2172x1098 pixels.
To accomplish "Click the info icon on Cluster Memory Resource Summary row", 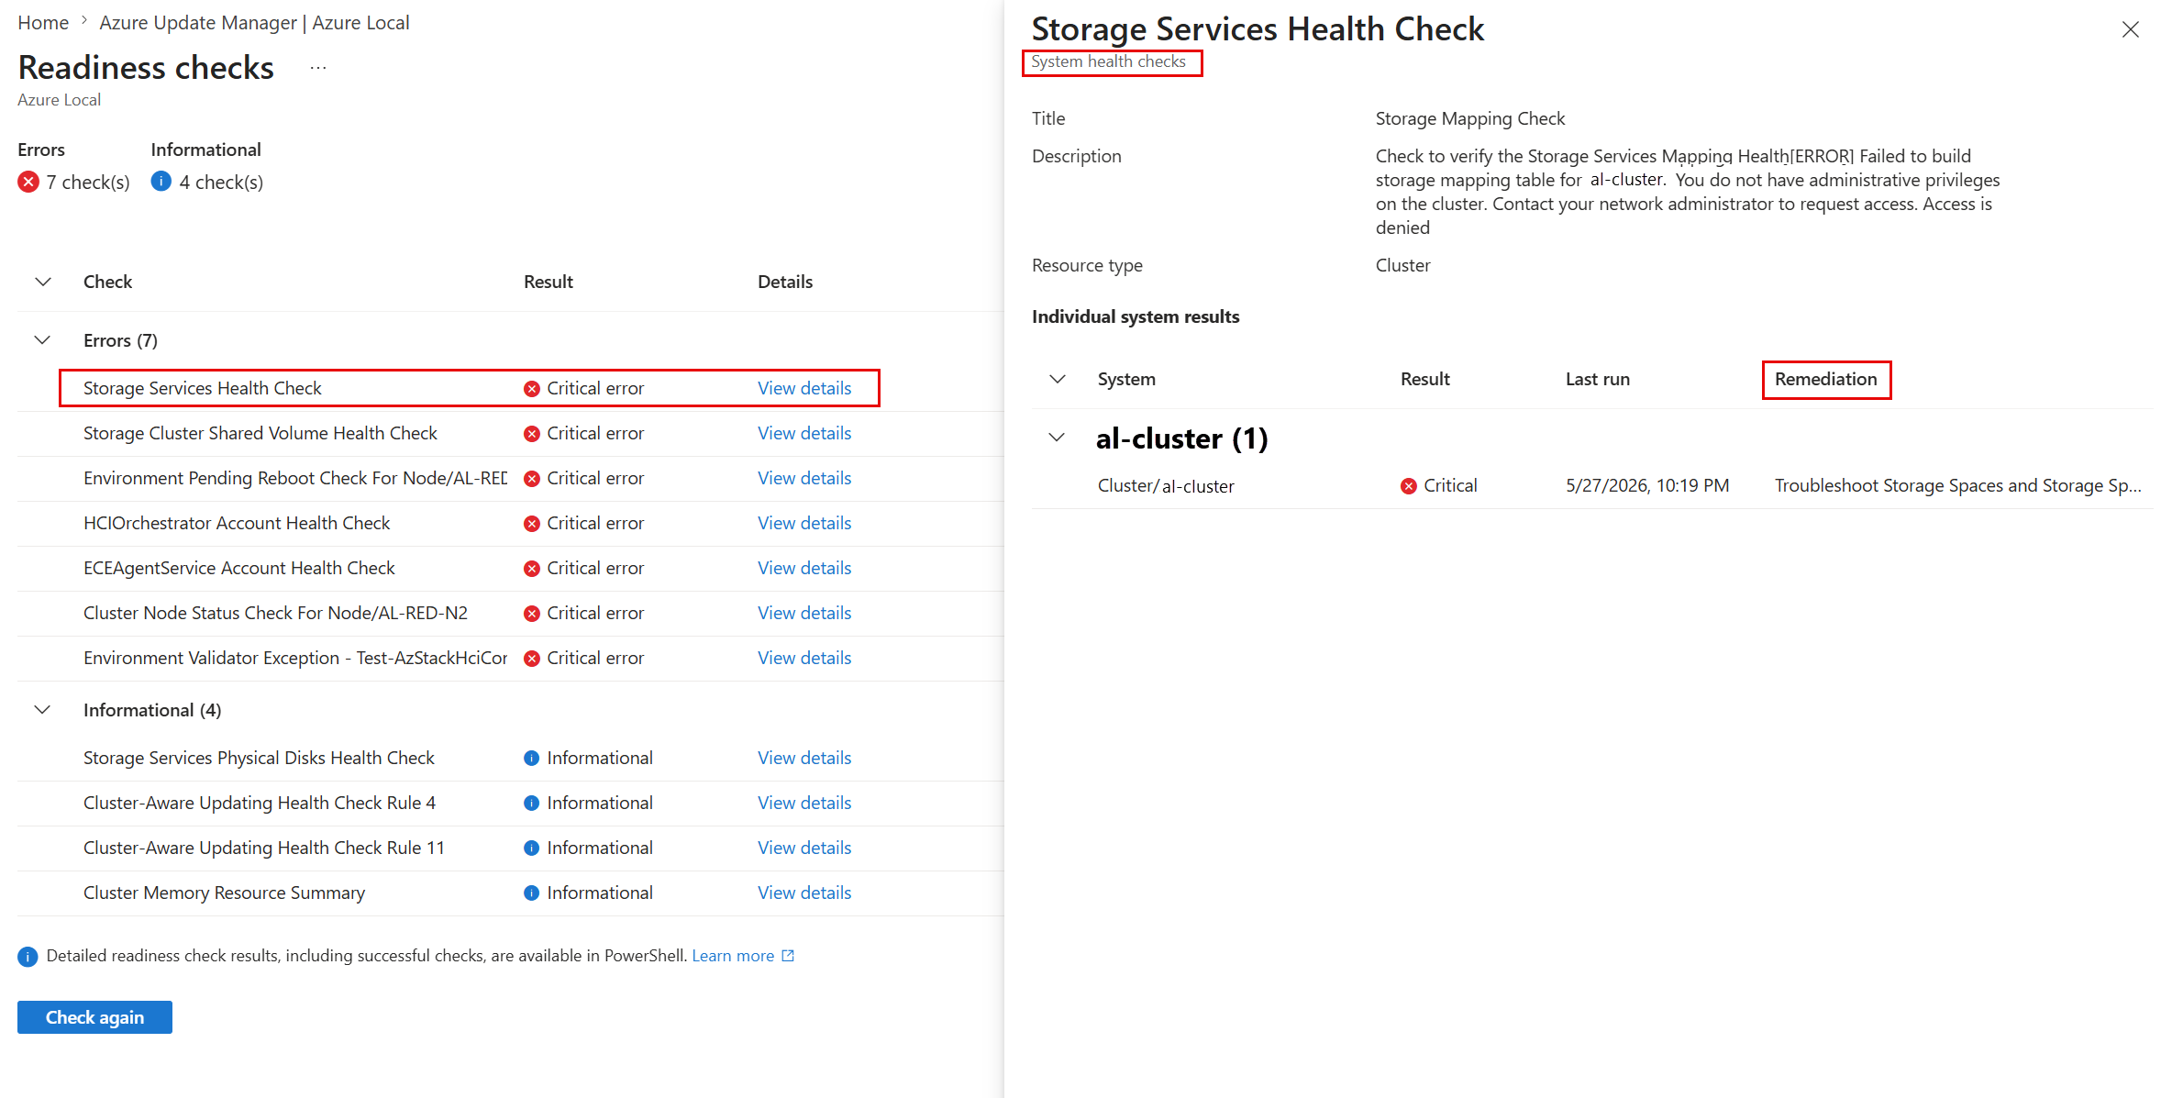I will pos(532,893).
